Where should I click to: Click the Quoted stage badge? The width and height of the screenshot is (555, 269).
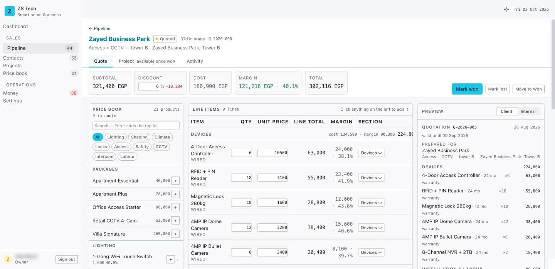coord(165,39)
